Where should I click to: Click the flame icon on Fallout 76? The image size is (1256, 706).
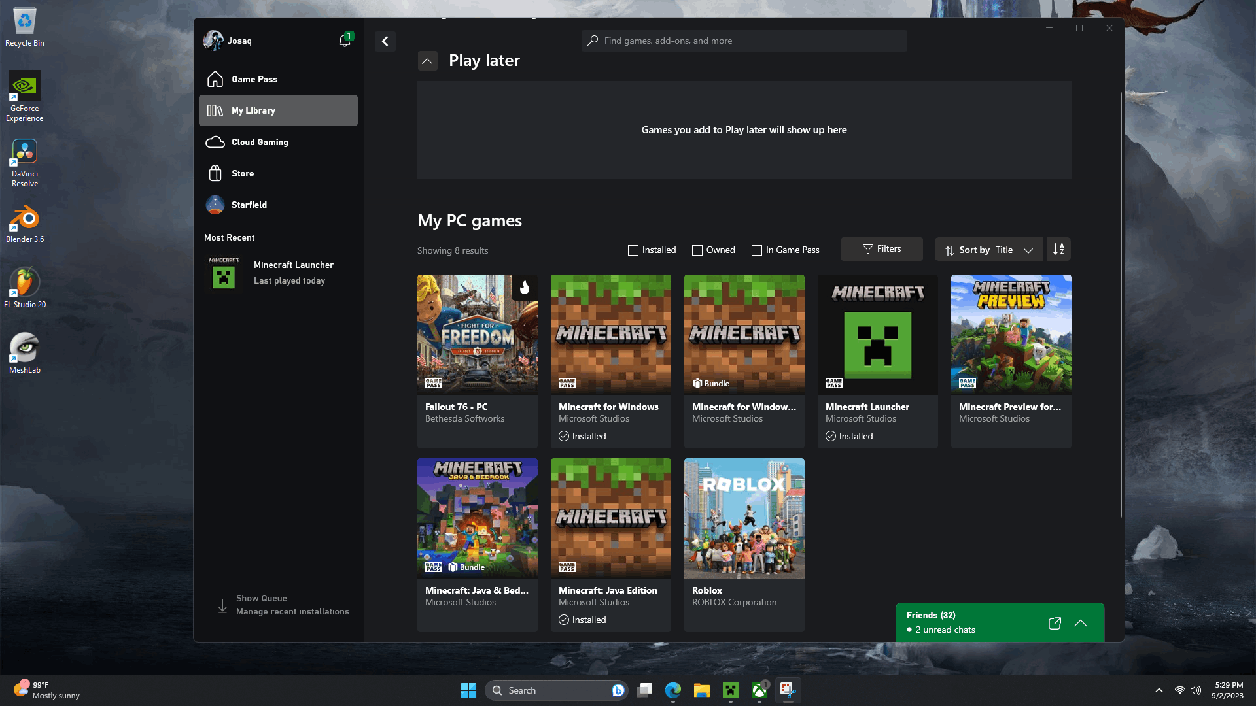point(525,288)
